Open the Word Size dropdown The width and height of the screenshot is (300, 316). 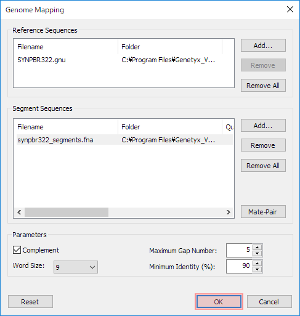tap(76, 267)
